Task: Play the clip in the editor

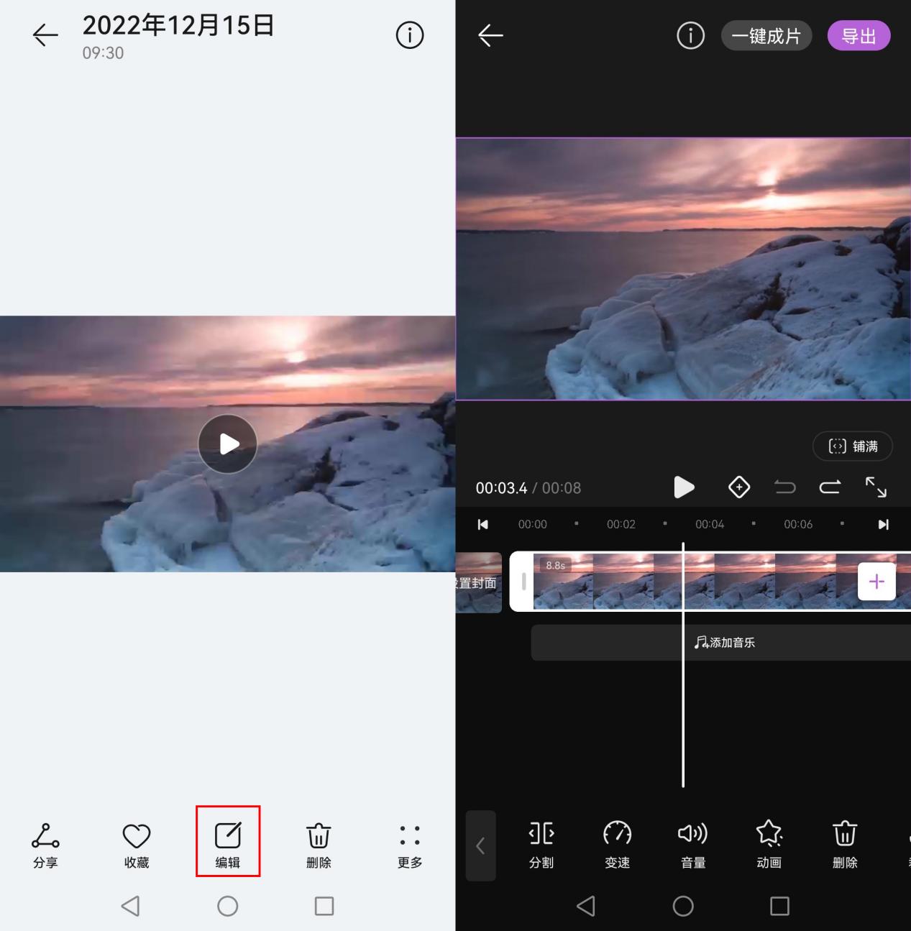Action: coord(684,487)
